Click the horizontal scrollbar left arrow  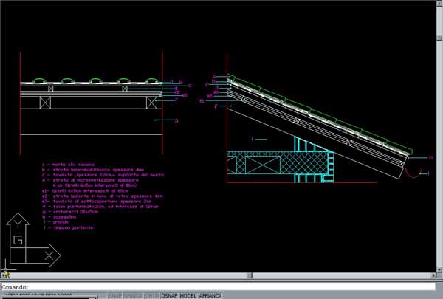point(4,276)
